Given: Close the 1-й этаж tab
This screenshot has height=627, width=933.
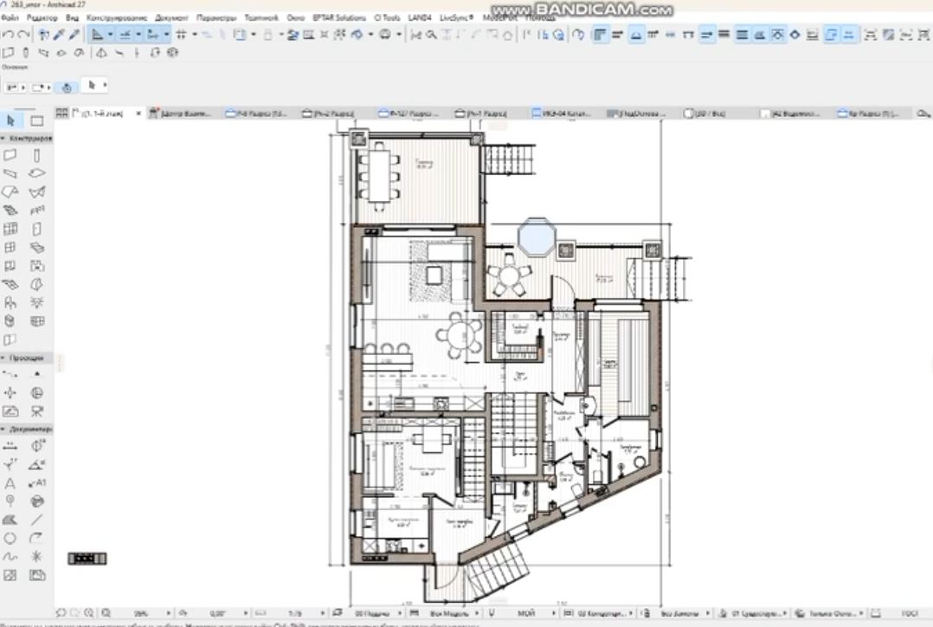Looking at the screenshot, I should tap(138, 113).
